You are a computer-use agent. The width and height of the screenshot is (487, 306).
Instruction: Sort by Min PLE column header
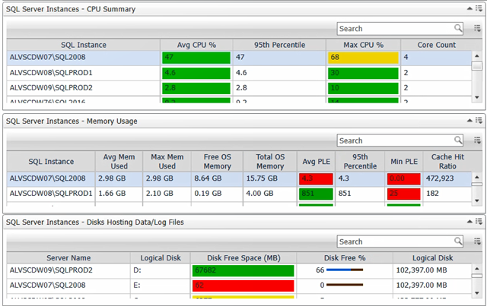click(x=404, y=162)
